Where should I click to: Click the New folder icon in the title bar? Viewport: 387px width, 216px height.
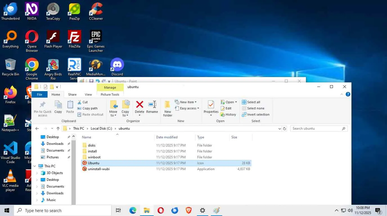(x=52, y=87)
